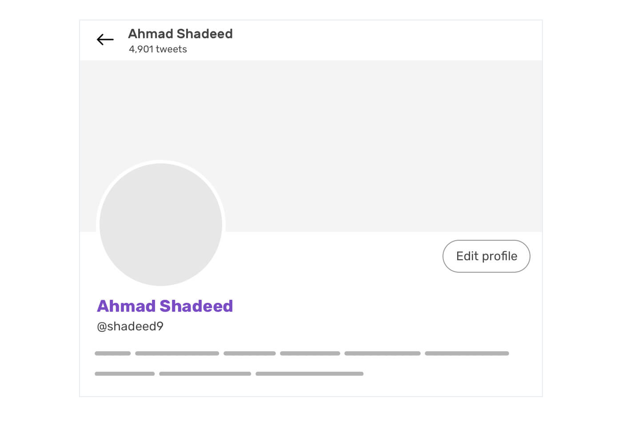The width and height of the screenshot is (622, 421).
Task: Click the word Ahmad in header title
Action: tap(151, 34)
